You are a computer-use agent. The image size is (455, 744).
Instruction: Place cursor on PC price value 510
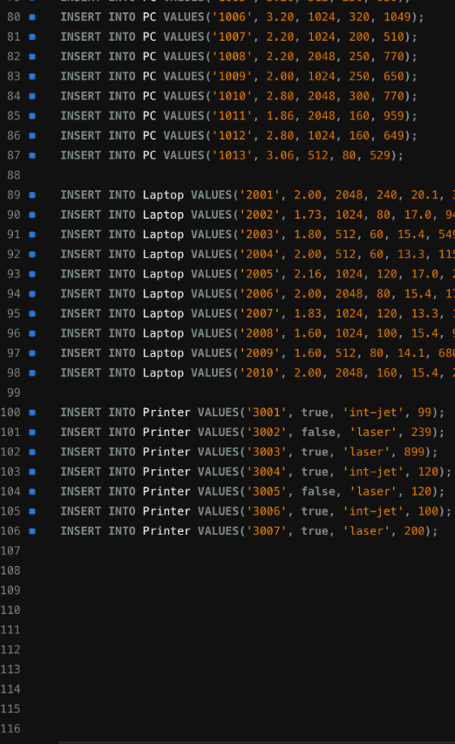point(394,37)
